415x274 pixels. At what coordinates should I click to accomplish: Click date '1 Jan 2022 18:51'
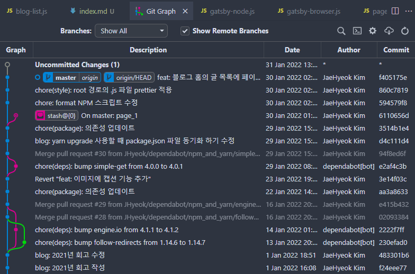pos(291,255)
